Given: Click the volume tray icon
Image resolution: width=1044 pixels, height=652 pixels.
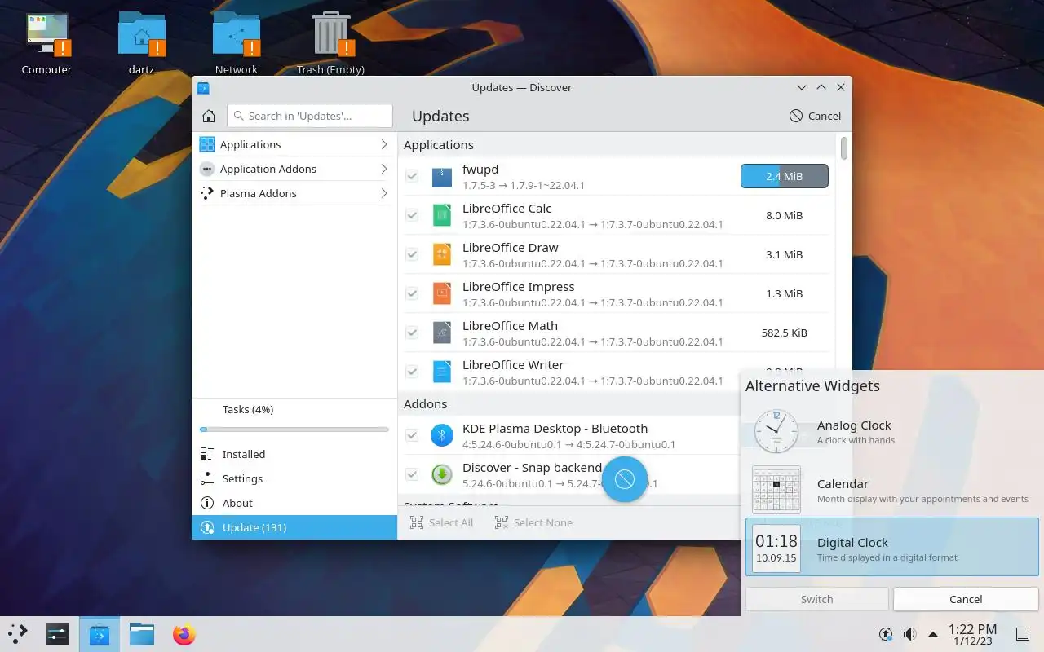Looking at the screenshot, I should [x=909, y=634].
